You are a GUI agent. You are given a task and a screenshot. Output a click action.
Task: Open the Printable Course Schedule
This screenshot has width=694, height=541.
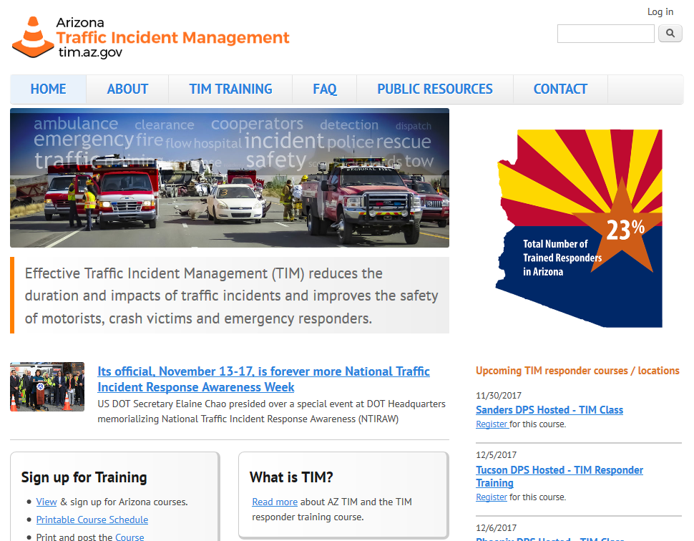point(92,519)
